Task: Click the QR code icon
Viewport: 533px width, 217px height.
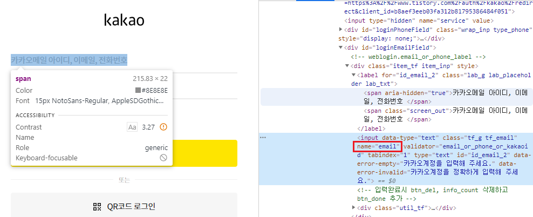Action: pyautogui.click(x=97, y=206)
